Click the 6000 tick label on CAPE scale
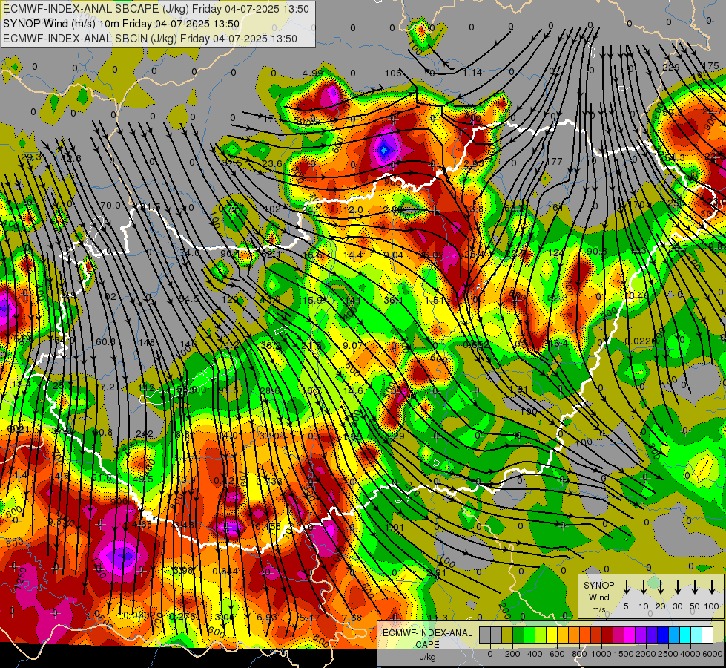 pyautogui.click(x=713, y=654)
